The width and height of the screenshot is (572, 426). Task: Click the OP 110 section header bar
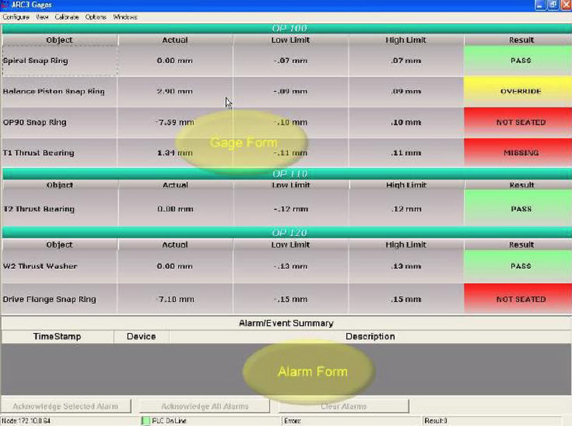287,174
